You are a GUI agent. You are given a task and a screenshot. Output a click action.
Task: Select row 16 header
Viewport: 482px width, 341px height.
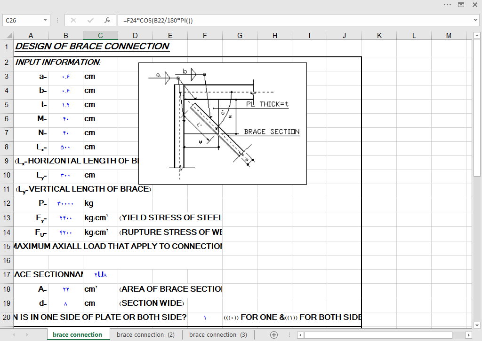7,261
